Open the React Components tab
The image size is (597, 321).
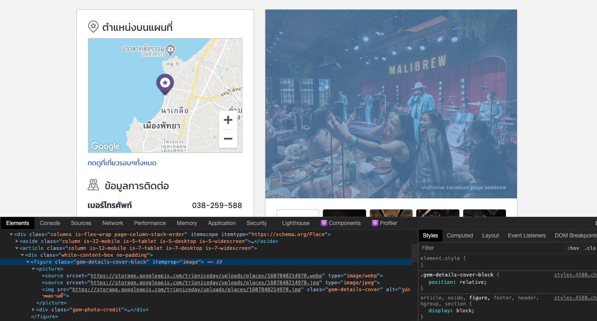341,223
